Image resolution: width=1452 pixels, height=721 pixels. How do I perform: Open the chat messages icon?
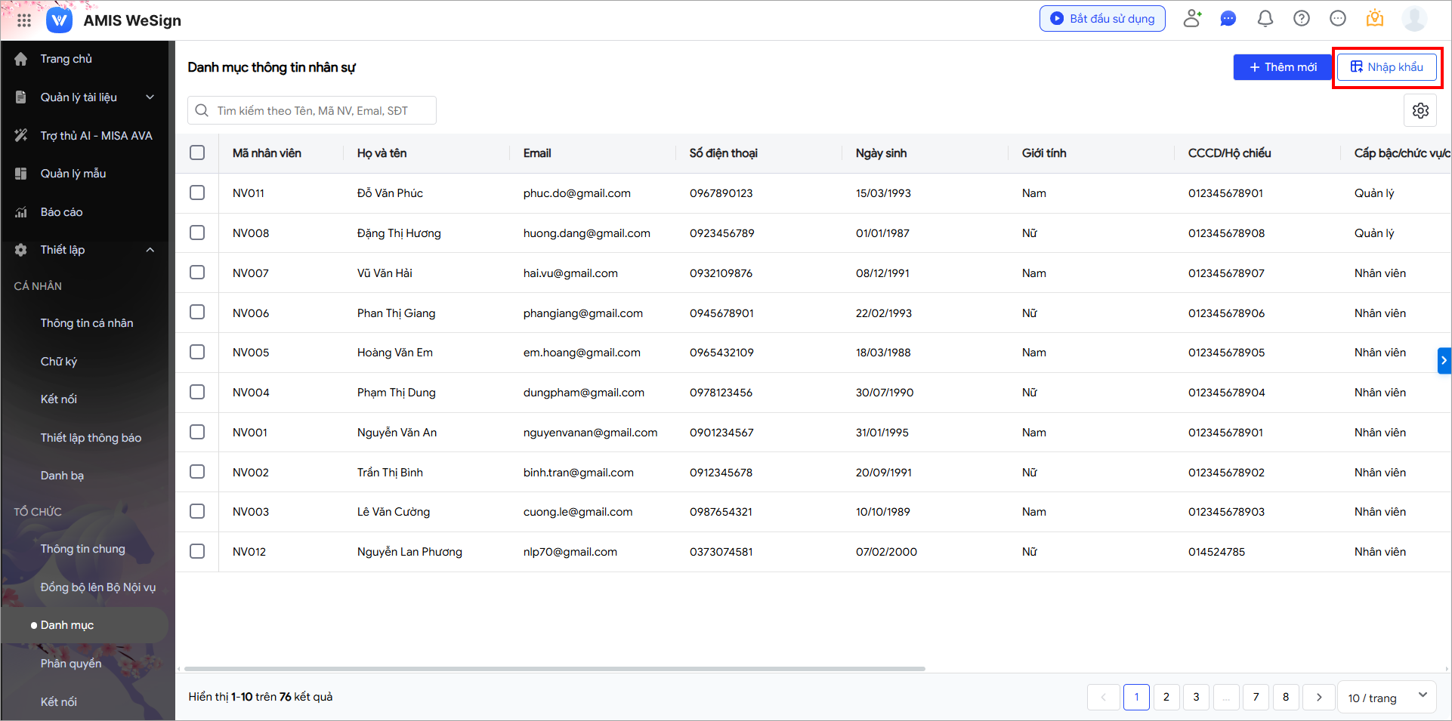(1228, 19)
